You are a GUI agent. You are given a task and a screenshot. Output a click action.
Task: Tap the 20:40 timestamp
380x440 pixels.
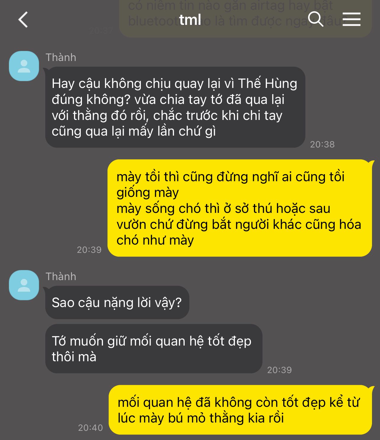coord(90,428)
